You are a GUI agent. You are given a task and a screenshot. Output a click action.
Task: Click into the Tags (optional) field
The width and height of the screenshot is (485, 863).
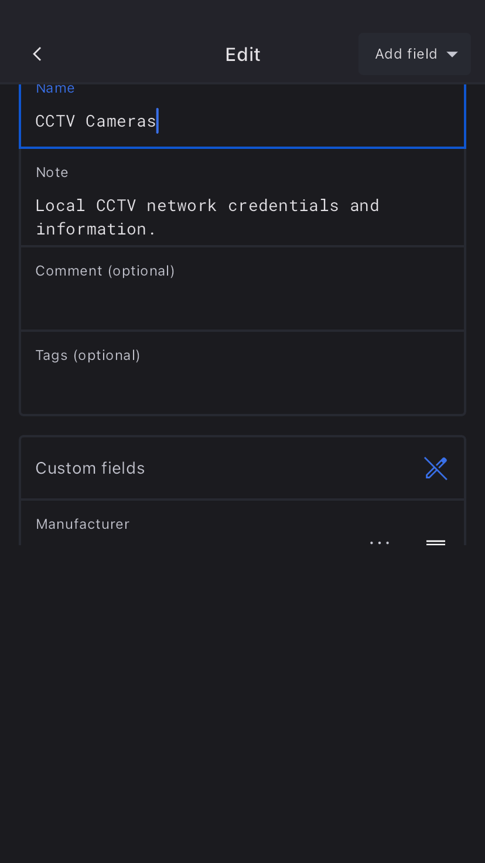tap(243, 383)
